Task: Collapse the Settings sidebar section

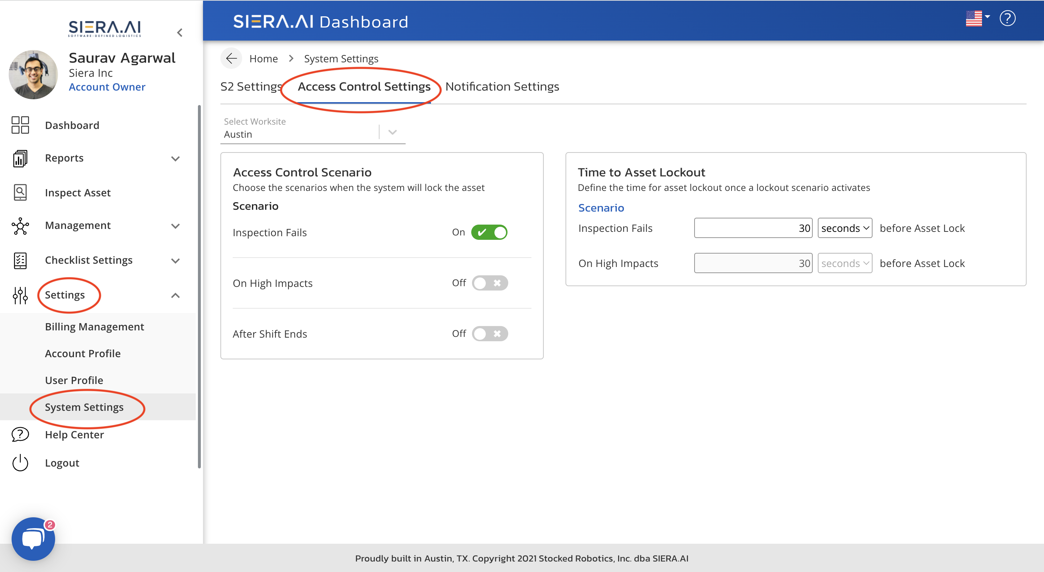Action: point(175,295)
